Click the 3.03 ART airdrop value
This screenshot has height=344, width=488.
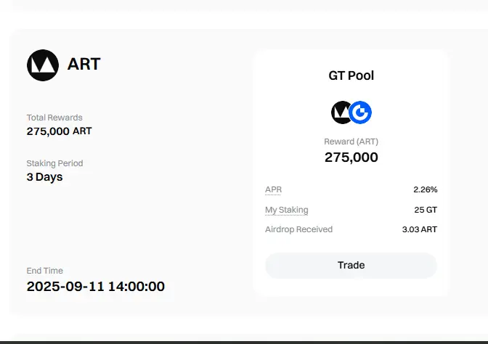420,229
